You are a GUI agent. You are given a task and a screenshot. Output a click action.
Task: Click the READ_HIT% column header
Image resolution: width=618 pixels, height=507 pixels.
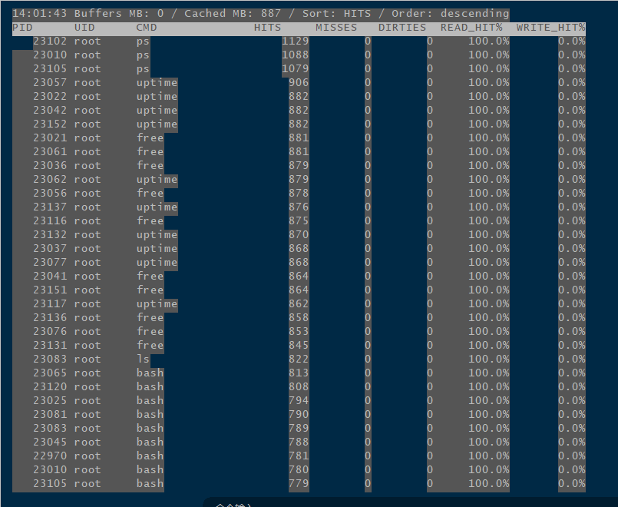[x=471, y=28]
